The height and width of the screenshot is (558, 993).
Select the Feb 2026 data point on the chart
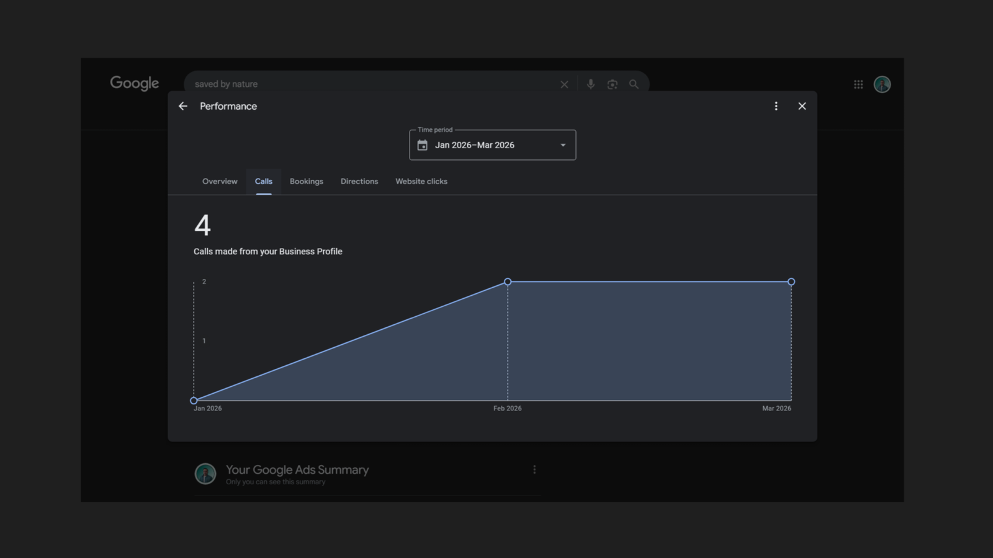click(x=508, y=281)
